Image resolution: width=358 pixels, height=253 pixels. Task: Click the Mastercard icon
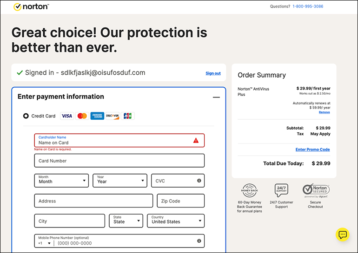[82, 116]
